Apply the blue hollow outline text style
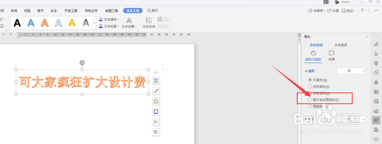This screenshot has width=382, height=144. pyautogui.click(x=58, y=23)
